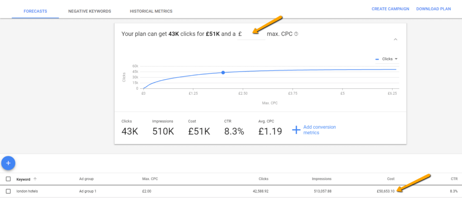Click the help icon next to max. CPC
This screenshot has height=198, width=462.
(x=296, y=34)
